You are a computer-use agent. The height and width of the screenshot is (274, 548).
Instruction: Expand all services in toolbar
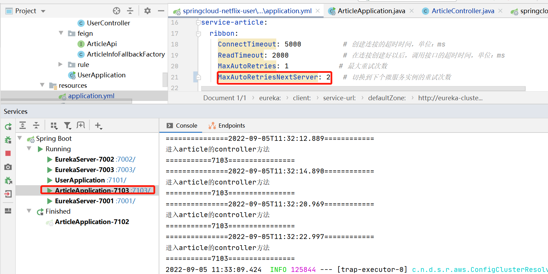[23, 125]
